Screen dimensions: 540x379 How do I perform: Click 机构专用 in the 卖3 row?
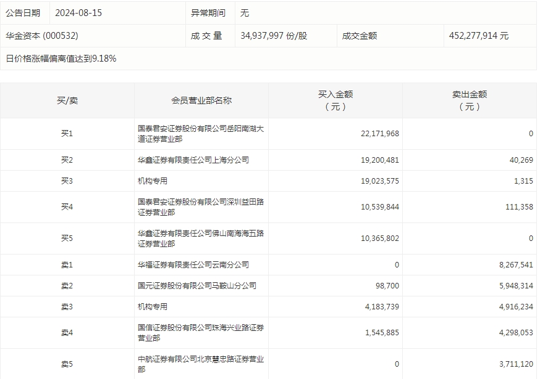pos(153,307)
